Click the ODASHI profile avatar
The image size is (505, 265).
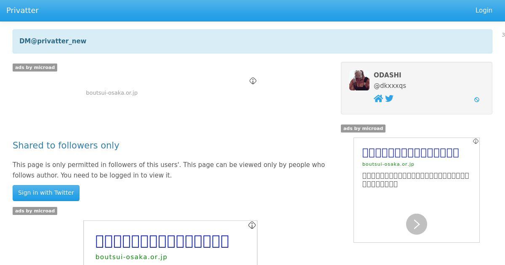(x=359, y=80)
